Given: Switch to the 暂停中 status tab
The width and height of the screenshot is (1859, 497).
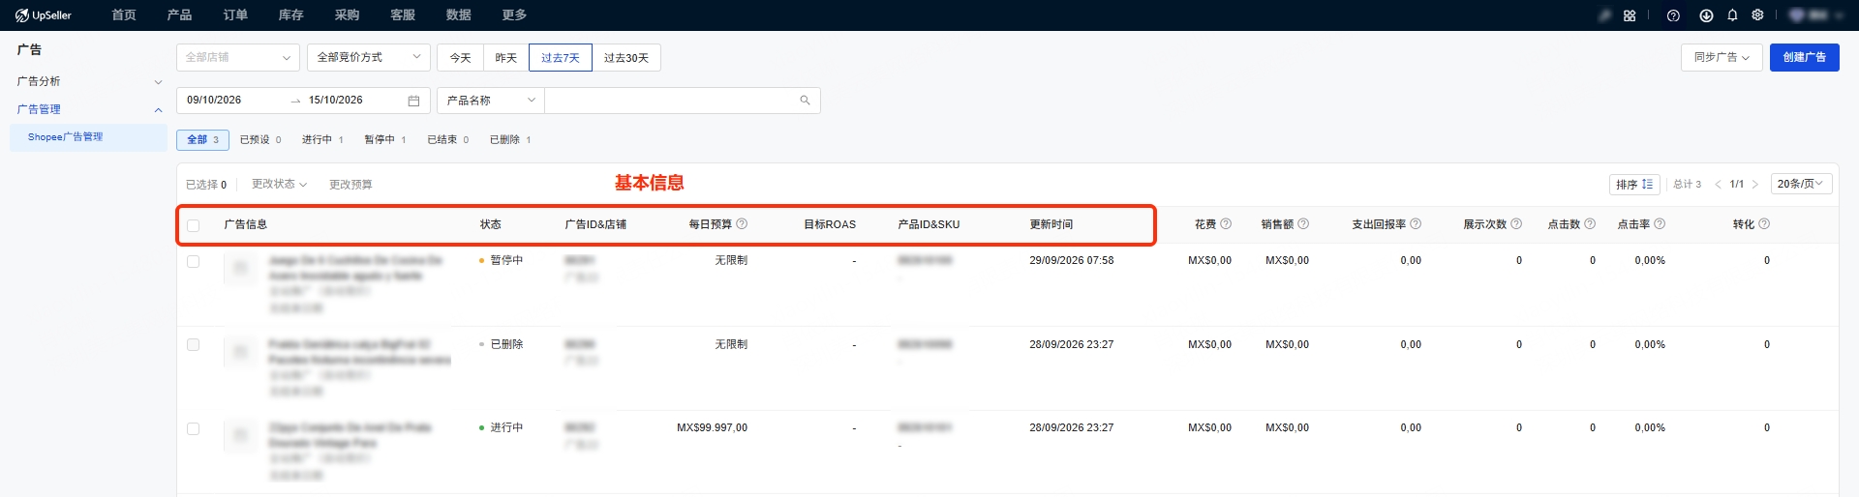Looking at the screenshot, I should pos(384,140).
